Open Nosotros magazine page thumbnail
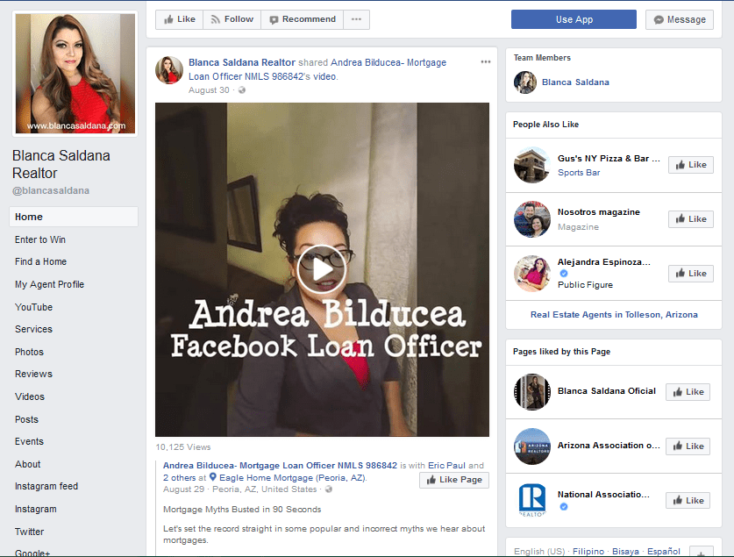Image resolution: width=734 pixels, height=557 pixels. tap(531, 219)
